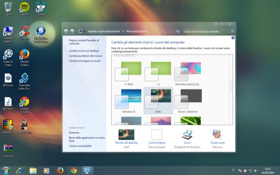Apply the +1 theme
The height and width of the screenshot is (175, 280).
(x=158, y=73)
